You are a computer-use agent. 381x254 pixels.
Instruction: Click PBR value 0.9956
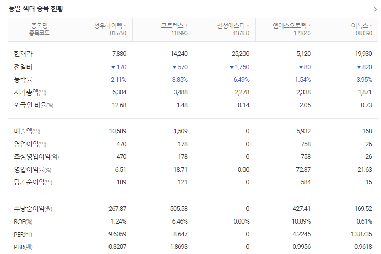pos(302,247)
